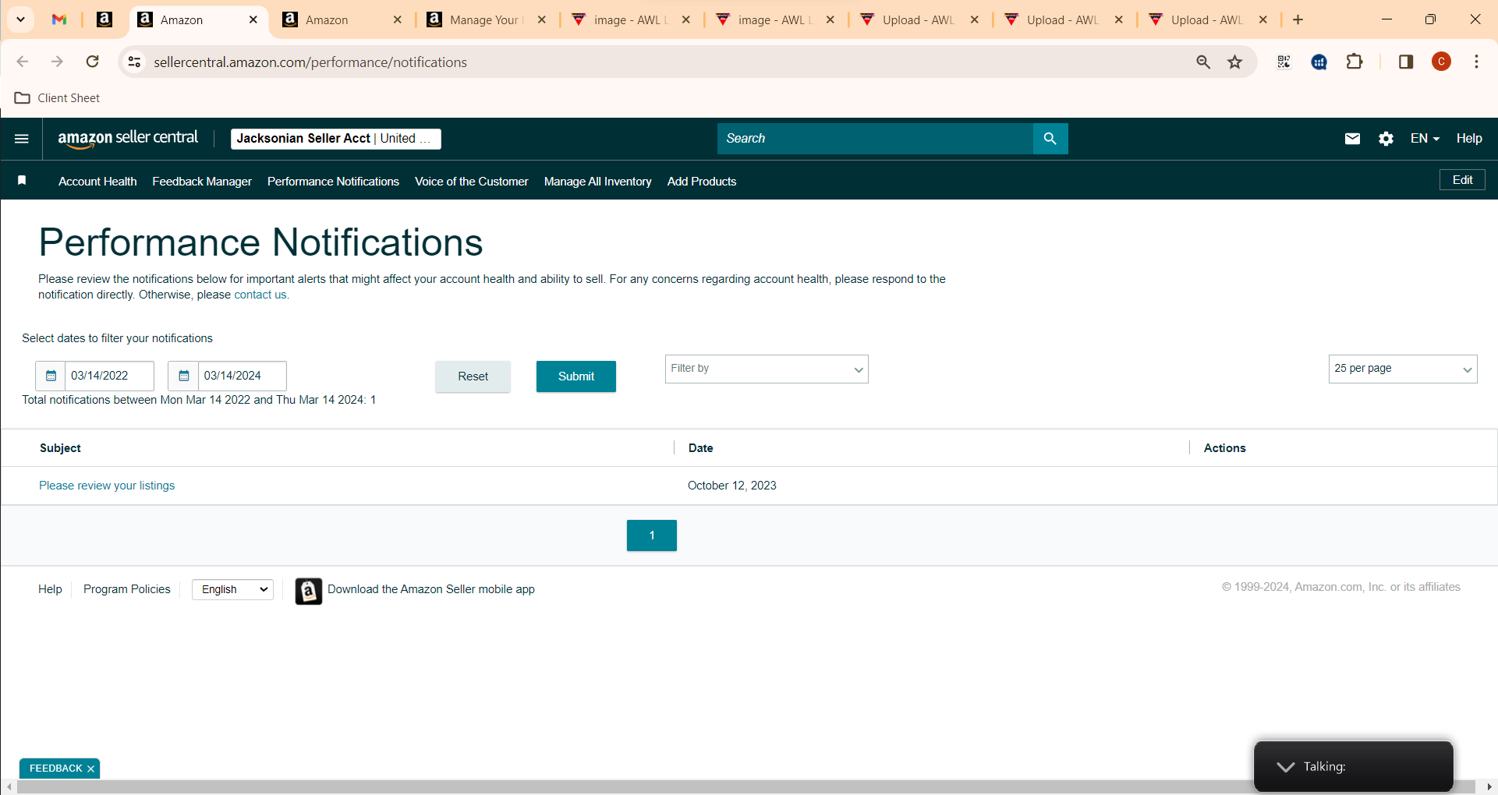Image resolution: width=1498 pixels, height=795 pixels.
Task: Open the end date calendar icon
Action: pyautogui.click(x=183, y=376)
